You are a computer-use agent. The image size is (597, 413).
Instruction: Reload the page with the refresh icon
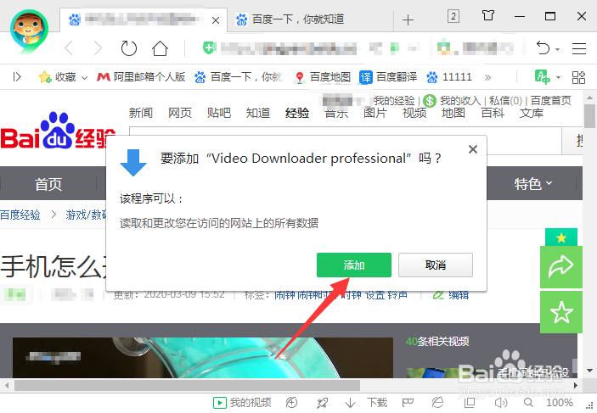point(129,48)
